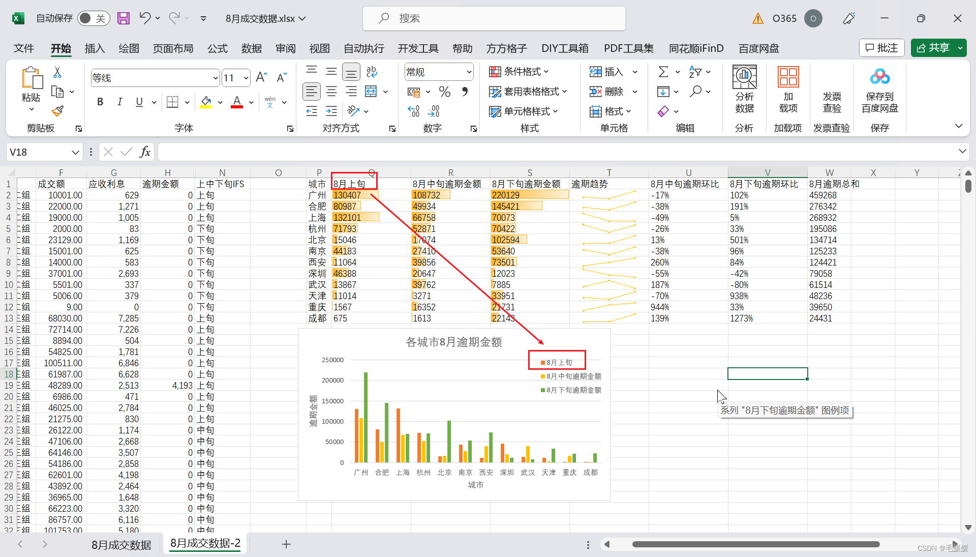Click Invoice Verification button
The width and height of the screenshot is (976, 557).
point(832,102)
